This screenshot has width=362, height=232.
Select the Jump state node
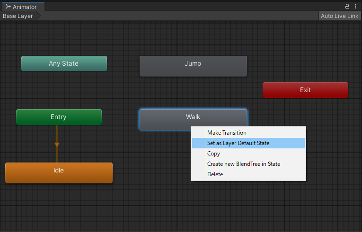(193, 66)
